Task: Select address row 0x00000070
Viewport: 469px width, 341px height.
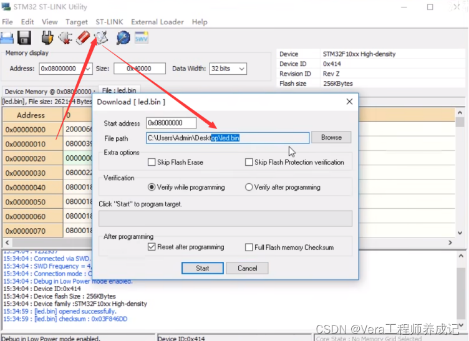Action: tap(32, 231)
